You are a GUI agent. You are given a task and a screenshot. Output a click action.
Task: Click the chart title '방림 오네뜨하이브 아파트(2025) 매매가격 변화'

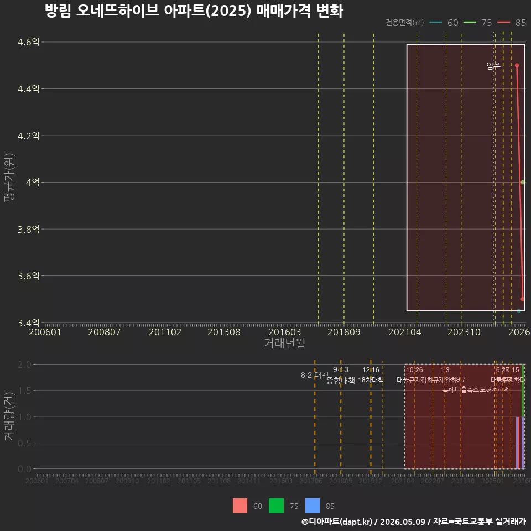194,11
